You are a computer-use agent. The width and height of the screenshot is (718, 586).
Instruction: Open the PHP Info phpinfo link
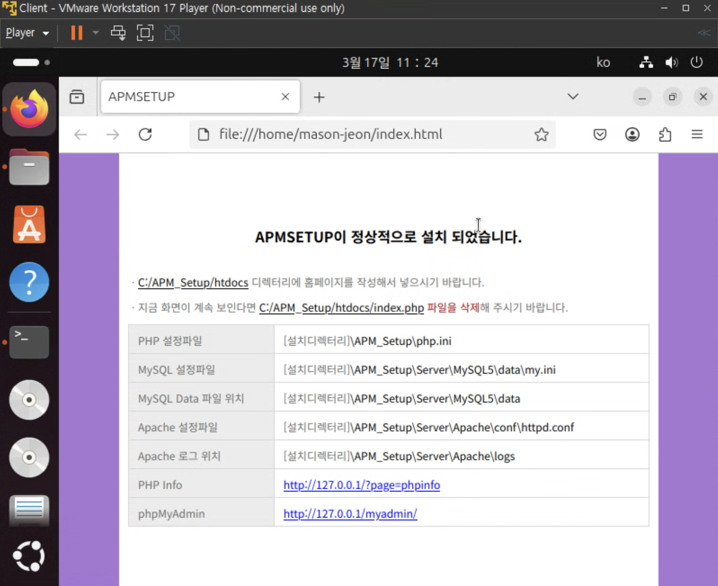point(362,485)
